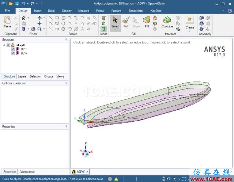Open the Home view dropdown arrow
Screen dimensions: 234x182
(28, 18)
